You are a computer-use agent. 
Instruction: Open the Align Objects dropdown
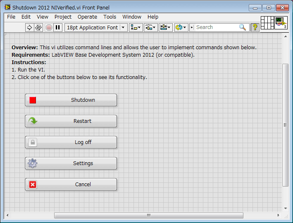[x=136, y=28]
